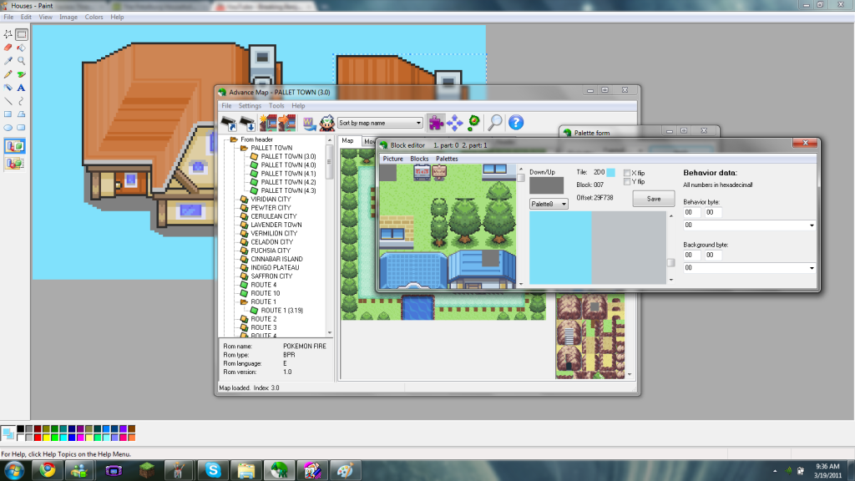Enable the X flip checkbox
This screenshot has width=855, height=481.
coord(627,173)
